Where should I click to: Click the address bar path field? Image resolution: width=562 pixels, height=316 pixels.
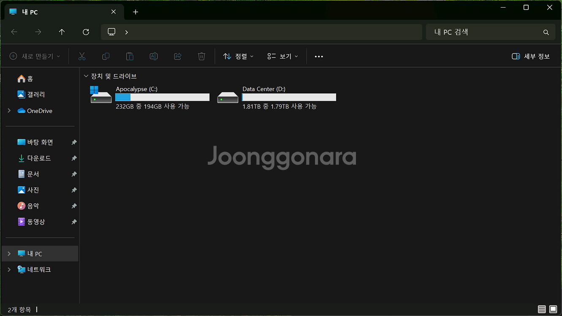click(261, 32)
